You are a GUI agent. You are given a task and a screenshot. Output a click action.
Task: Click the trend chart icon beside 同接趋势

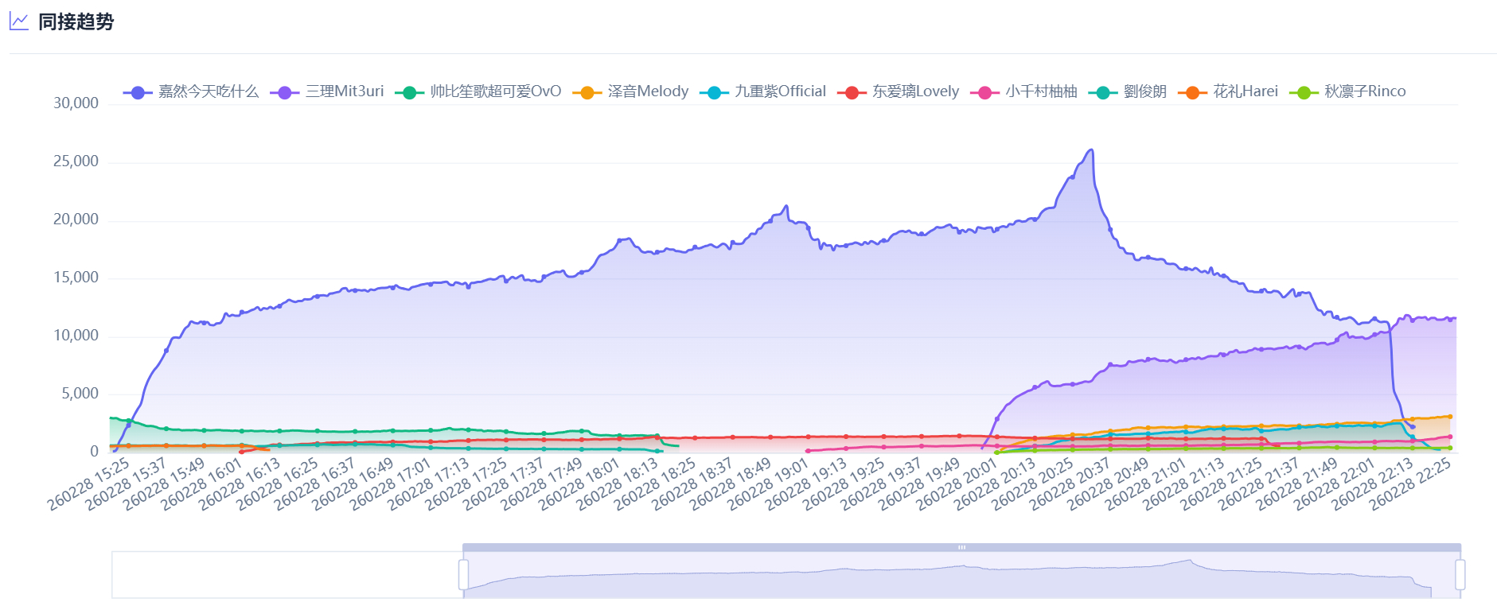[19, 21]
